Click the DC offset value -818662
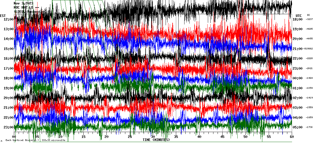 (x=308, y=49)
